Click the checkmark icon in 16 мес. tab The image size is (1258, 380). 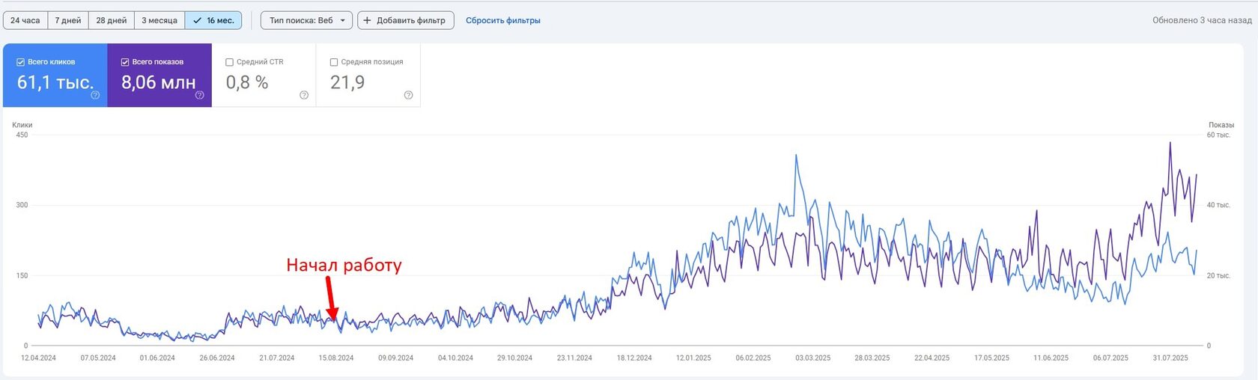pyautogui.click(x=197, y=20)
